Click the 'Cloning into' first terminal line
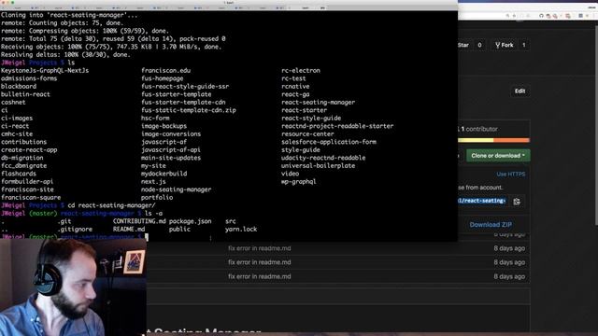 tap(69, 15)
